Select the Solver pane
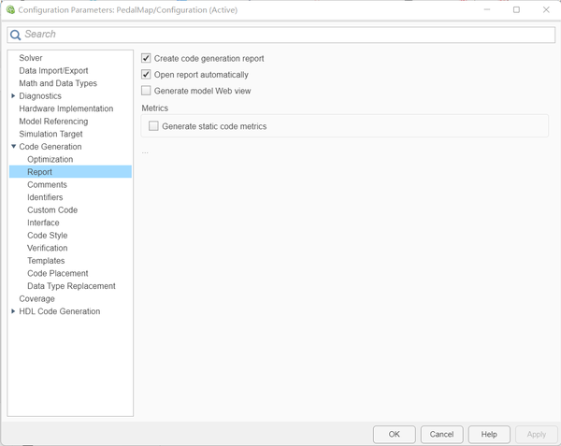 [31, 58]
